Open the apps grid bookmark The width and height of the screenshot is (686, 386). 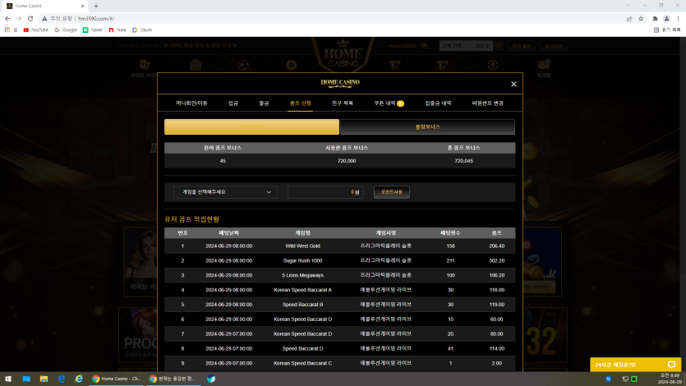[11, 30]
